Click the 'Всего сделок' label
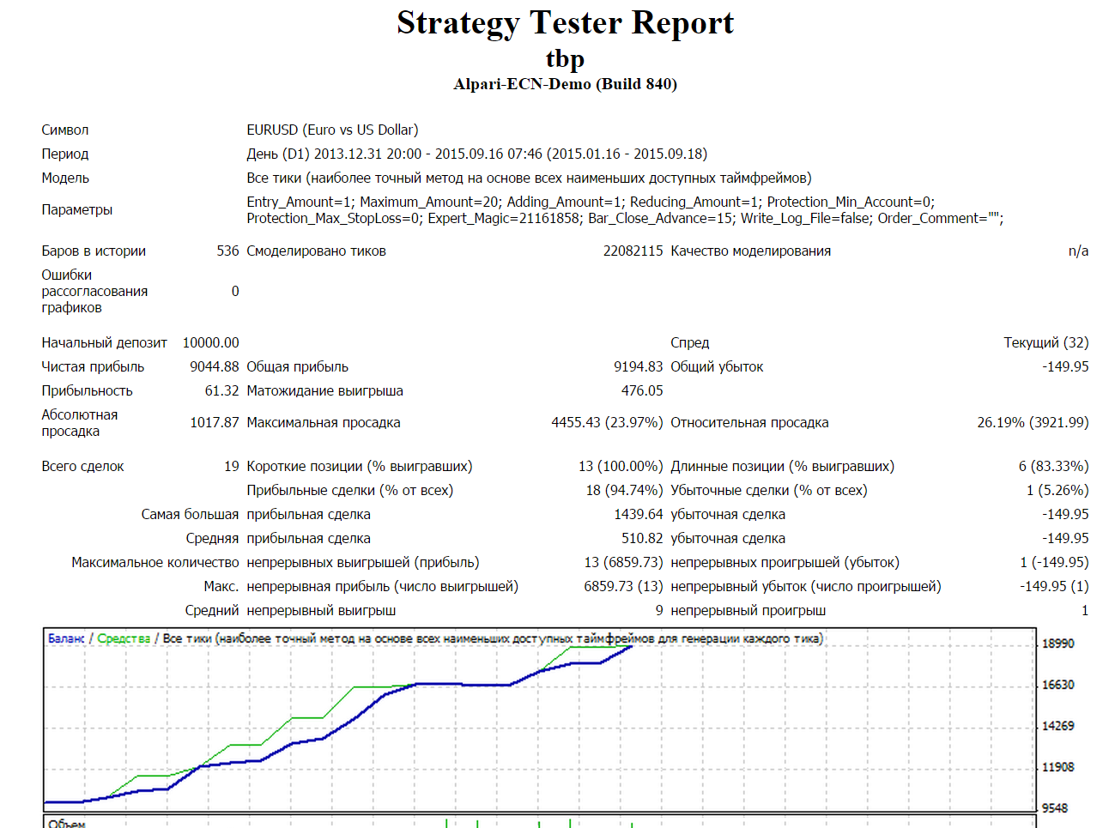 [x=82, y=466]
